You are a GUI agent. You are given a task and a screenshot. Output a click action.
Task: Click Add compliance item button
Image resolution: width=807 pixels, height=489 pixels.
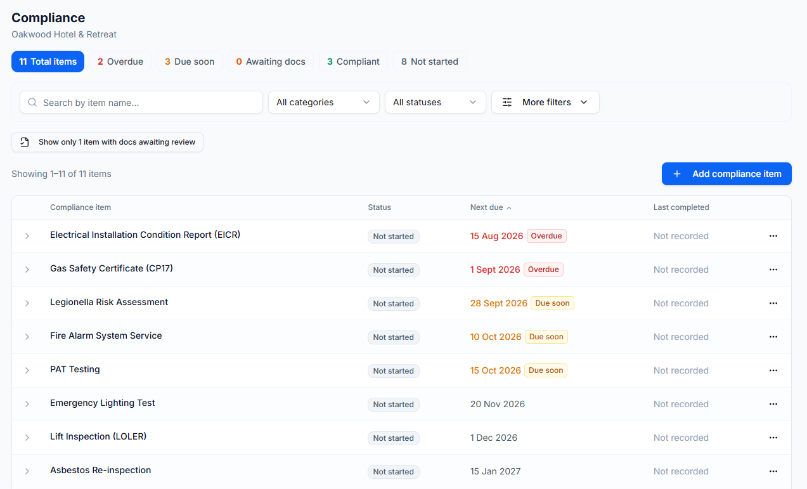[726, 174]
